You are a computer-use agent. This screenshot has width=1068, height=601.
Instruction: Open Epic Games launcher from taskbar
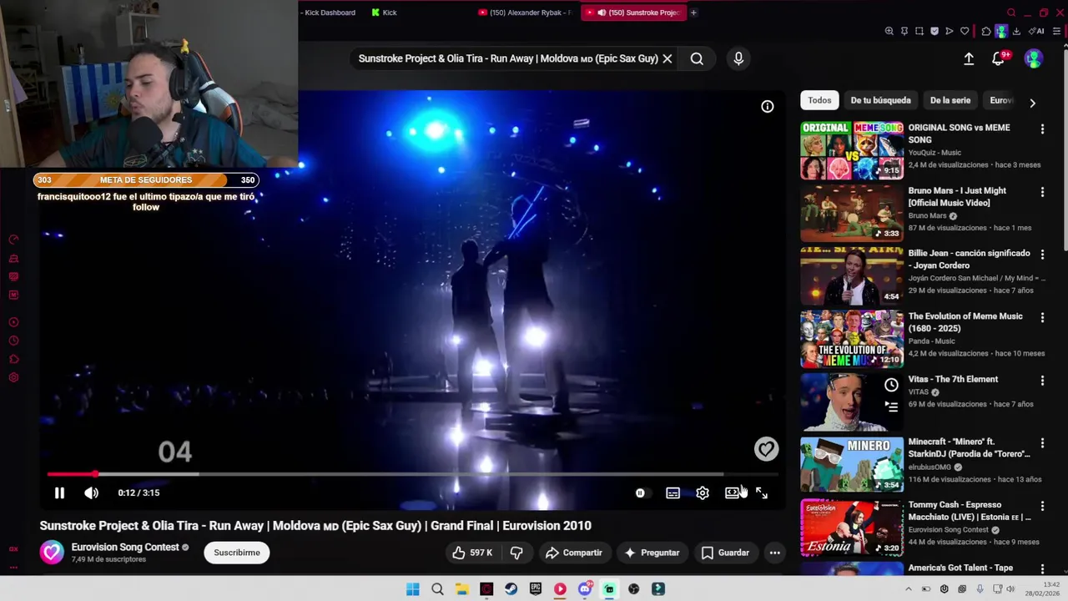[x=536, y=589]
